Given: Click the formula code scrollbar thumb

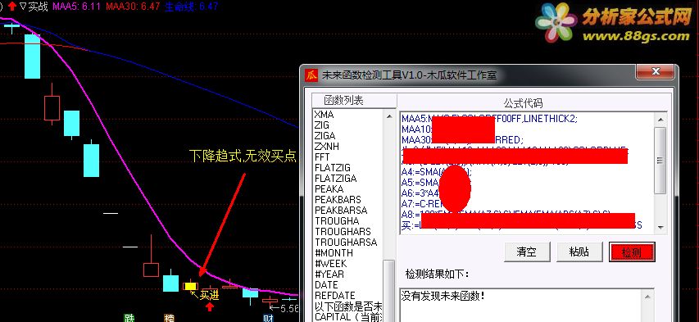Looking at the screenshot, I should click(x=660, y=161).
